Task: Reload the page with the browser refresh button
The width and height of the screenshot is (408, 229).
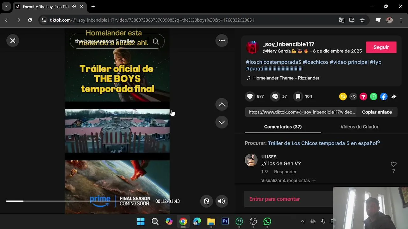Action: coord(30,20)
